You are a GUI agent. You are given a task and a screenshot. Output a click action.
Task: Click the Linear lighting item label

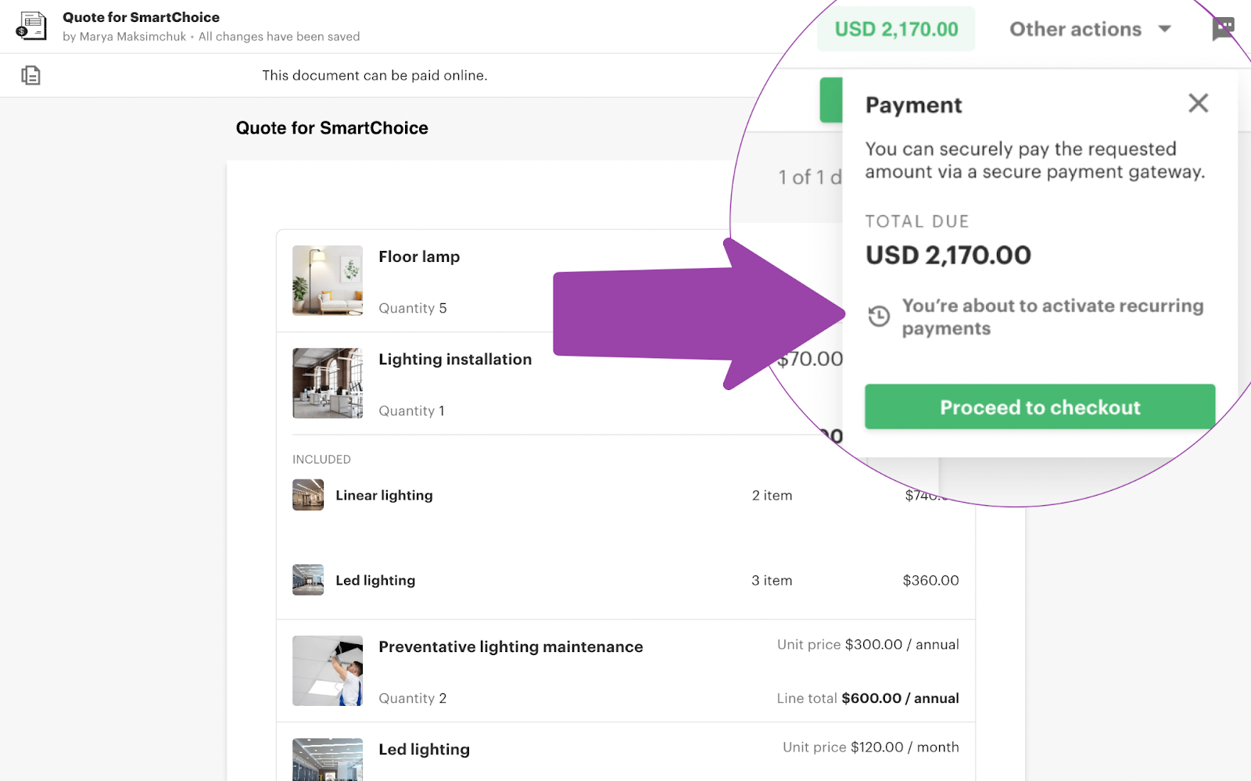[384, 495]
